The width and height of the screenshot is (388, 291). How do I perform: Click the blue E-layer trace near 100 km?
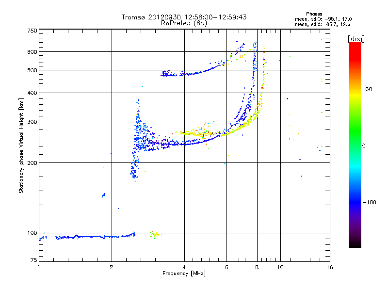[95, 237]
